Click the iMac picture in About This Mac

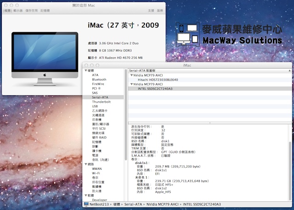45,59
